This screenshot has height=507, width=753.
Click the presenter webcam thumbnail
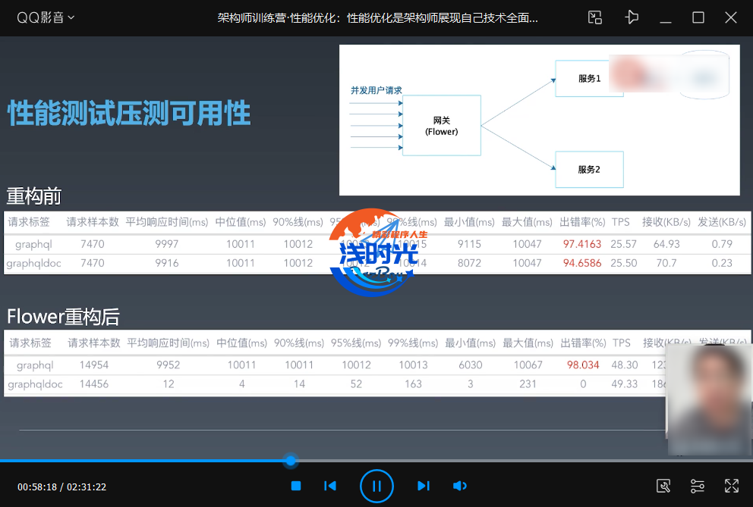(x=708, y=400)
